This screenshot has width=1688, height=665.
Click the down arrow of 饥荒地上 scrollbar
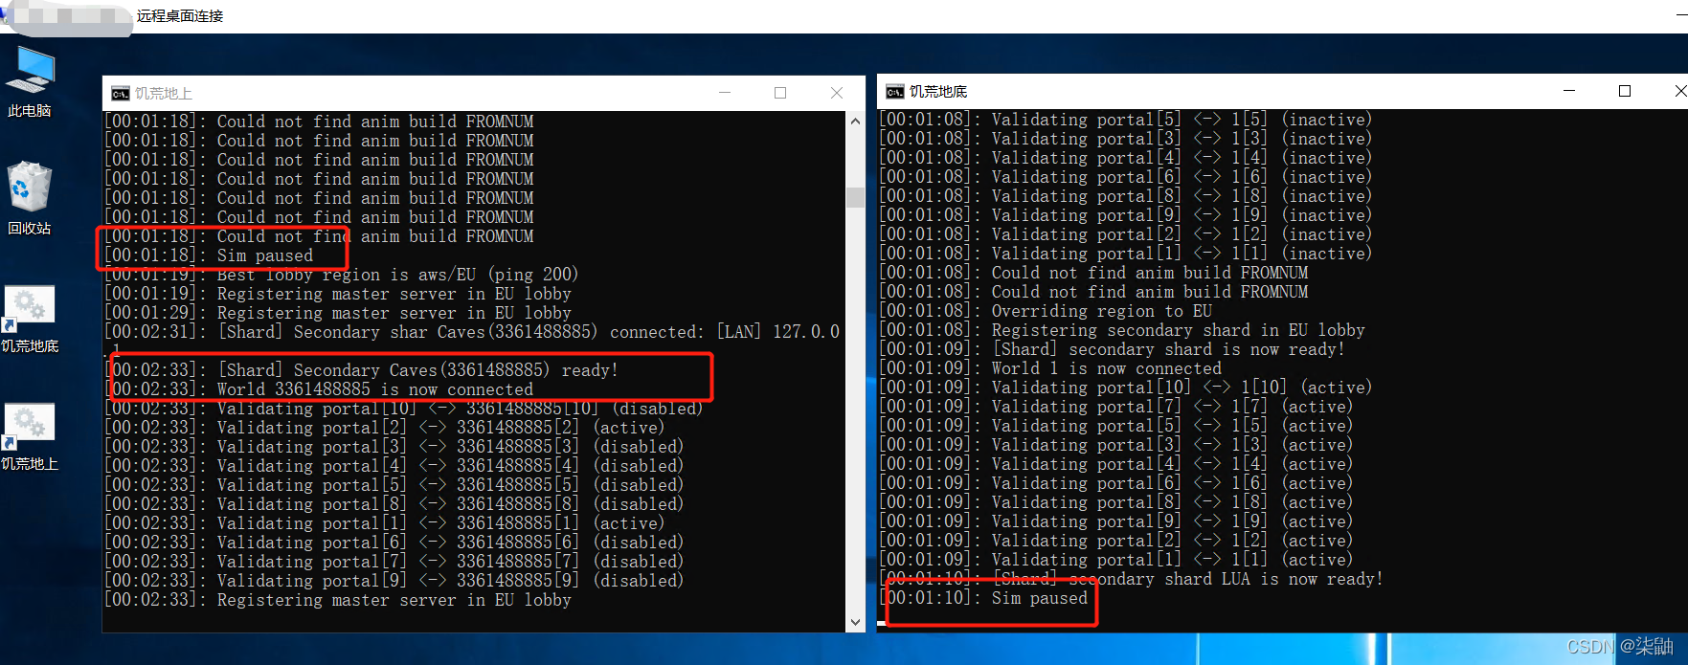tap(855, 622)
